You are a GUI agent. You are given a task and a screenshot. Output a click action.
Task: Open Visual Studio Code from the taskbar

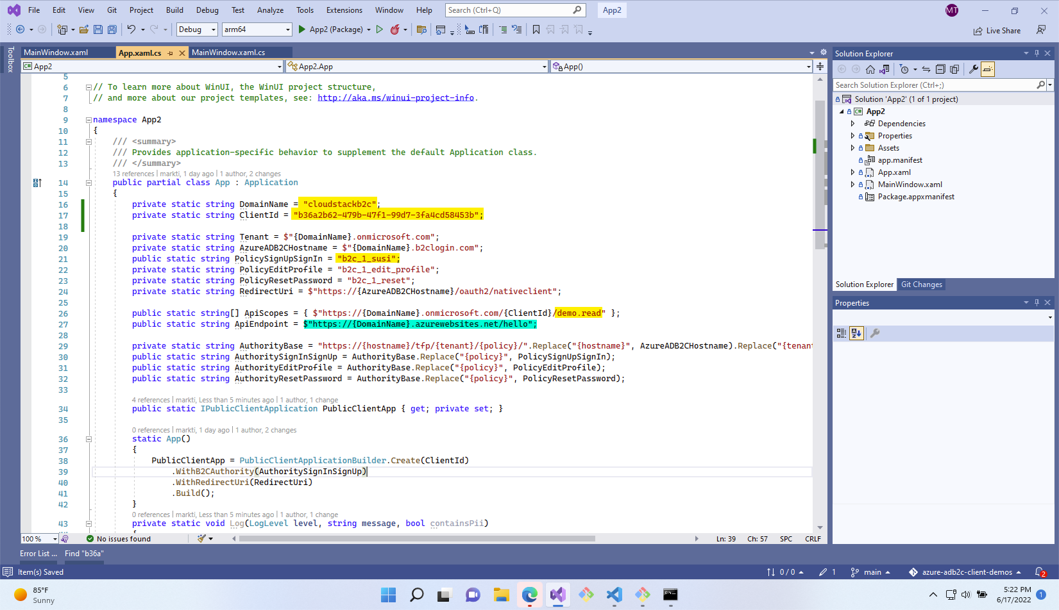click(614, 595)
